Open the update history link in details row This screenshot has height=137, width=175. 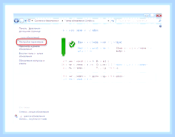pyautogui.click(x=132, y=65)
